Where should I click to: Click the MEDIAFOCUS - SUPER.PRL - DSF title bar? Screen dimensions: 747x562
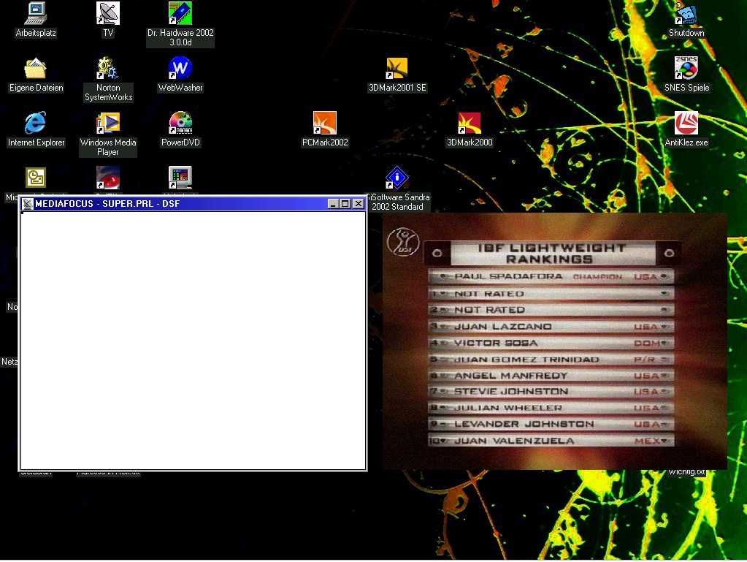(193, 204)
